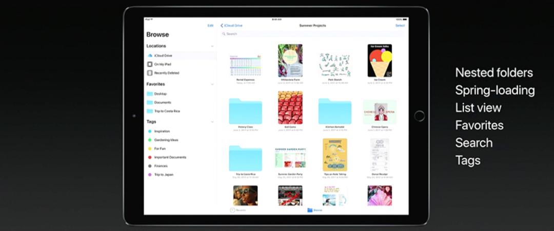Image resolution: width=554 pixels, height=231 pixels.
Task: Select the green Gardening Ideas tag dot
Action: 150,140
